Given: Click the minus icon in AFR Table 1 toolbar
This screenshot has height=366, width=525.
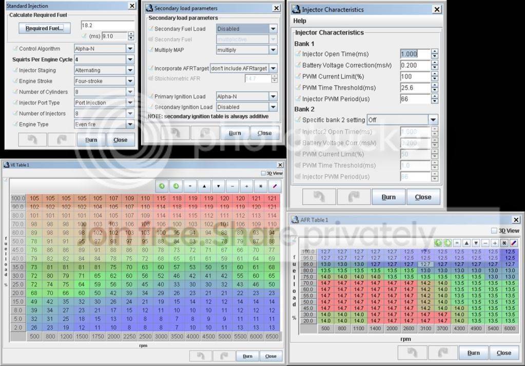Looking at the screenshot, I should click(x=485, y=243).
